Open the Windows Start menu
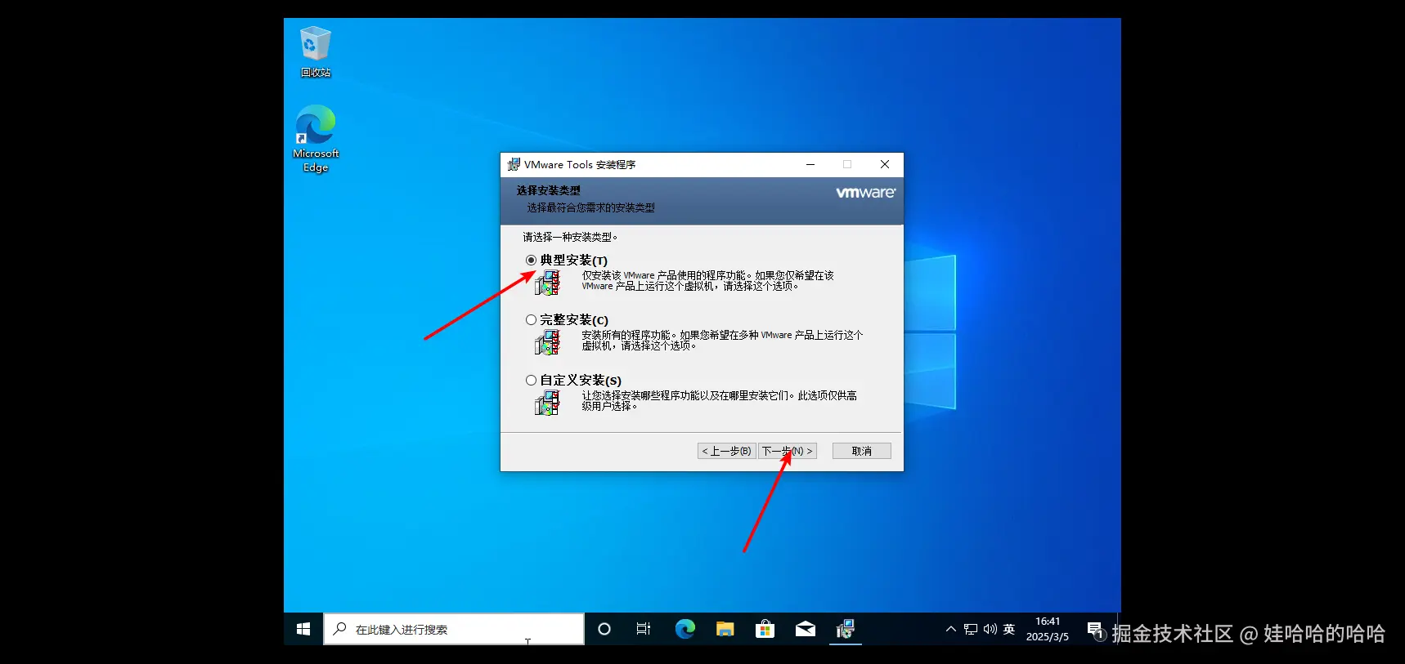1405x664 pixels. pyautogui.click(x=303, y=629)
